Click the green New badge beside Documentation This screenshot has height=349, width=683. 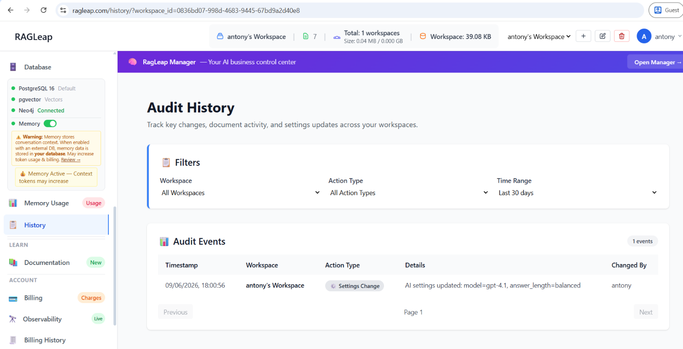(x=96, y=263)
